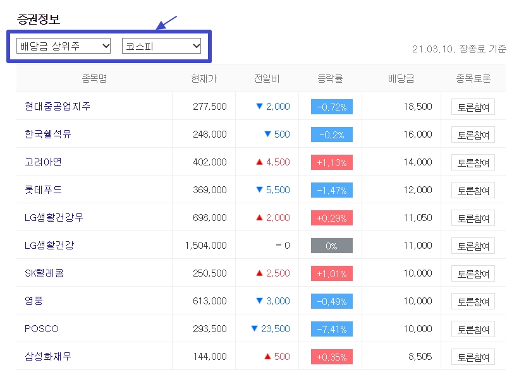
Task: Click the 종목명 column header
Action: [x=94, y=78]
